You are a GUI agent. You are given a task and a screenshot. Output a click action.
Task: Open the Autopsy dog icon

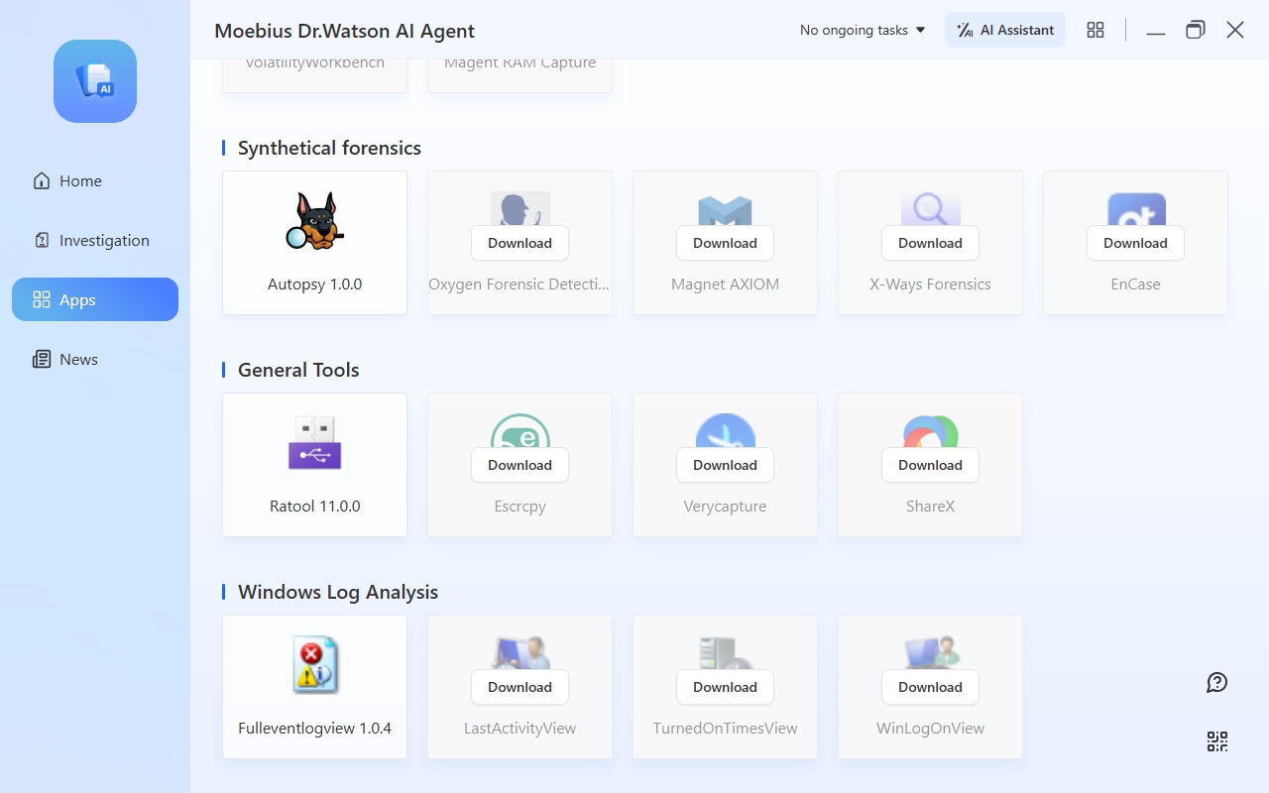point(315,221)
